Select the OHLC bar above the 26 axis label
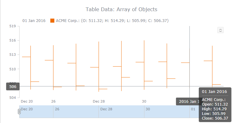The width and height of the screenshot is (232, 123). coord(53,68)
